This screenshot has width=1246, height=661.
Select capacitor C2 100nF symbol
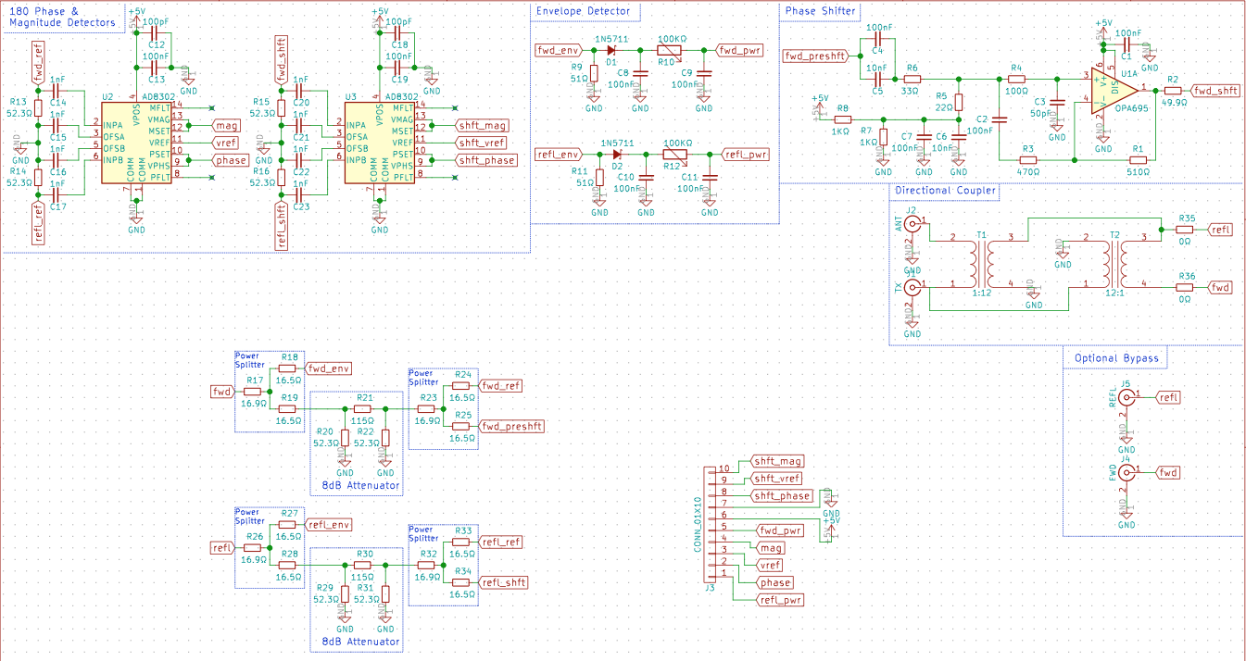point(999,119)
